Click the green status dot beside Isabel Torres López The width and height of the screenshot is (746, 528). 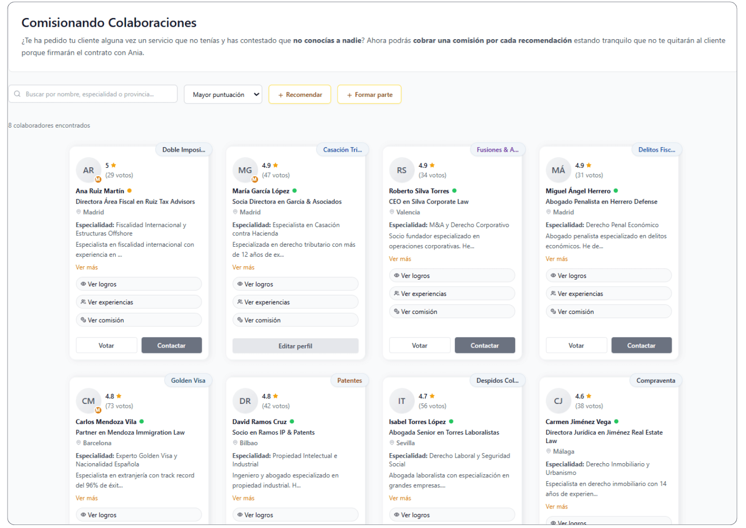click(451, 421)
